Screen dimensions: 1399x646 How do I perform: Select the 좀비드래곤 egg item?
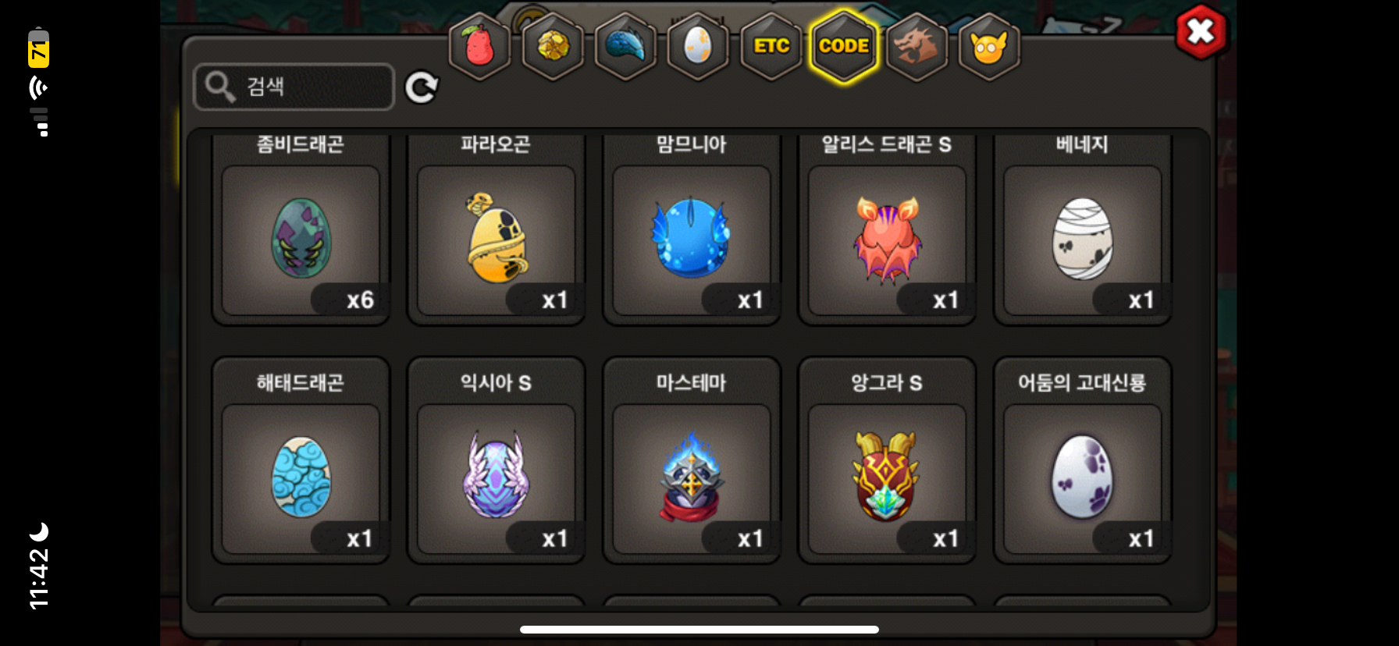(301, 229)
